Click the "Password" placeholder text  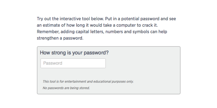coord(53,63)
